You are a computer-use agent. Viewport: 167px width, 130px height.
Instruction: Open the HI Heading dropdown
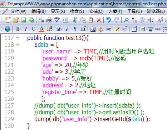click(x=83, y=29)
